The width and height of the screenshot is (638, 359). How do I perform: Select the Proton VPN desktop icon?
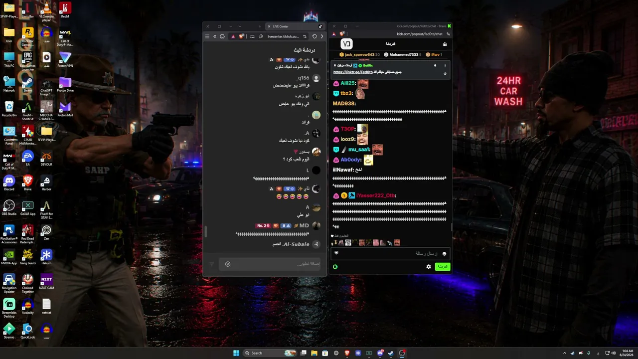coord(65,59)
